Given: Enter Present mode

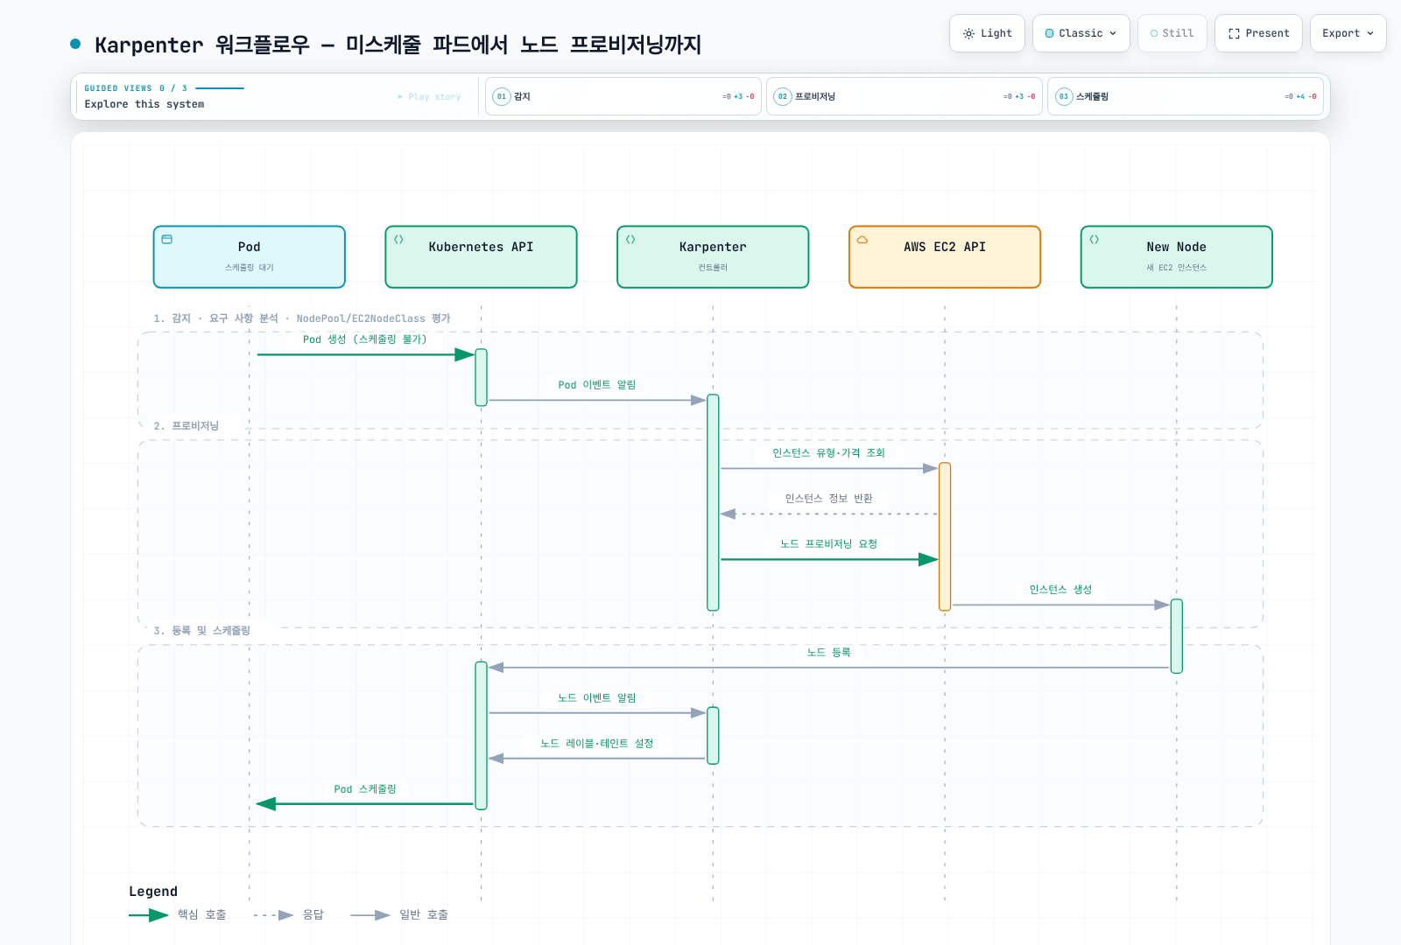Looking at the screenshot, I should (x=1258, y=33).
